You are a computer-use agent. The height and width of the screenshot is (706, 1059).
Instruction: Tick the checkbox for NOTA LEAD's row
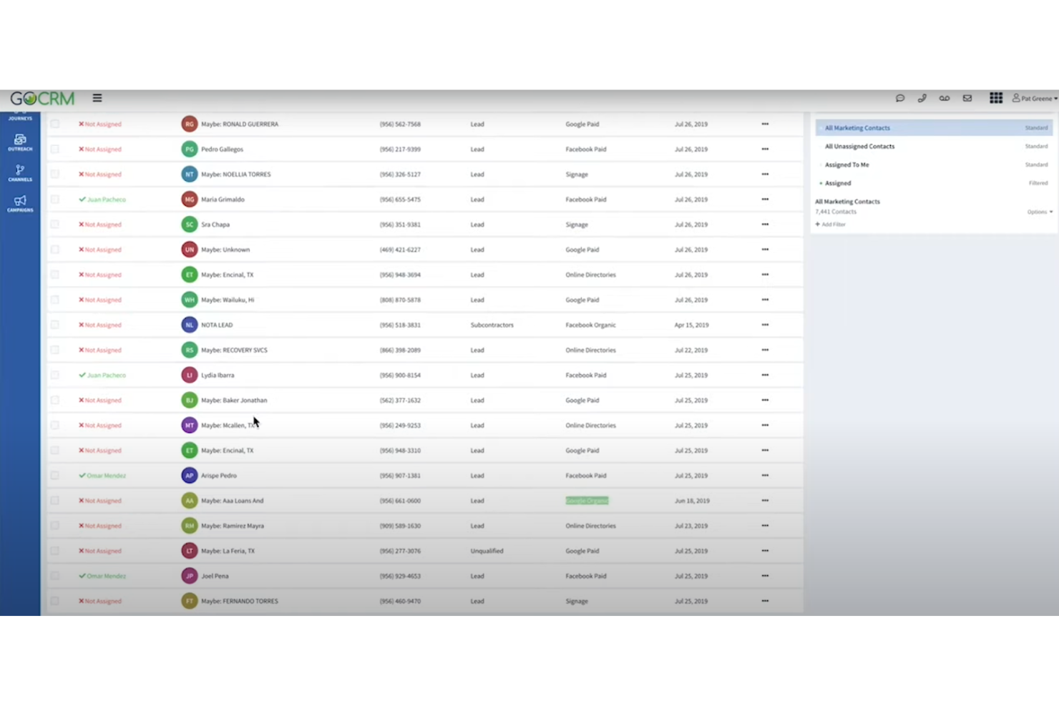click(x=55, y=324)
